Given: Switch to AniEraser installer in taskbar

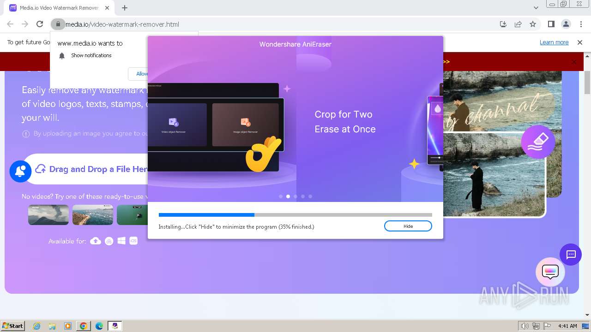Looking at the screenshot, I should click(115, 326).
